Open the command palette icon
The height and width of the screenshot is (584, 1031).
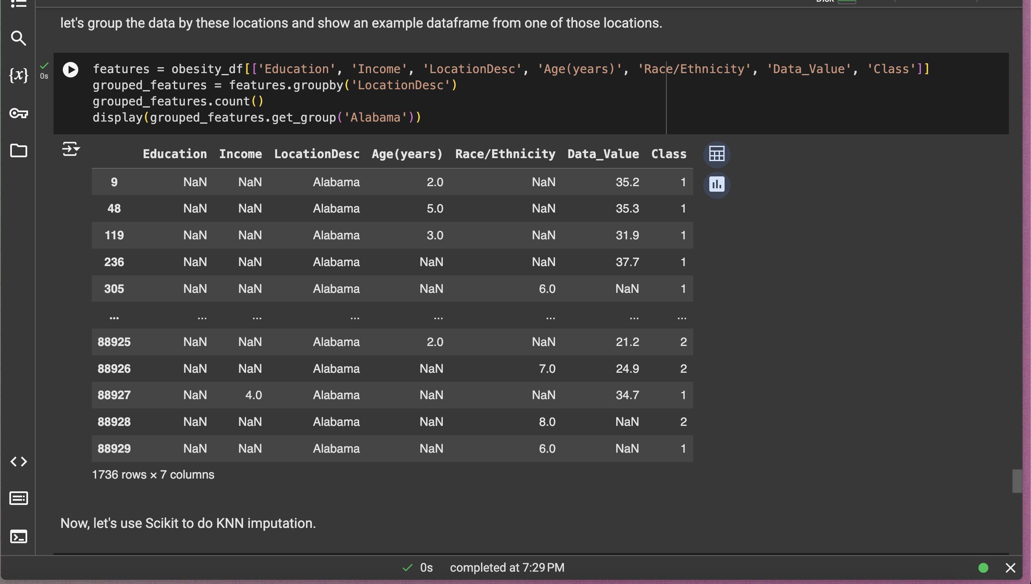click(18, 498)
